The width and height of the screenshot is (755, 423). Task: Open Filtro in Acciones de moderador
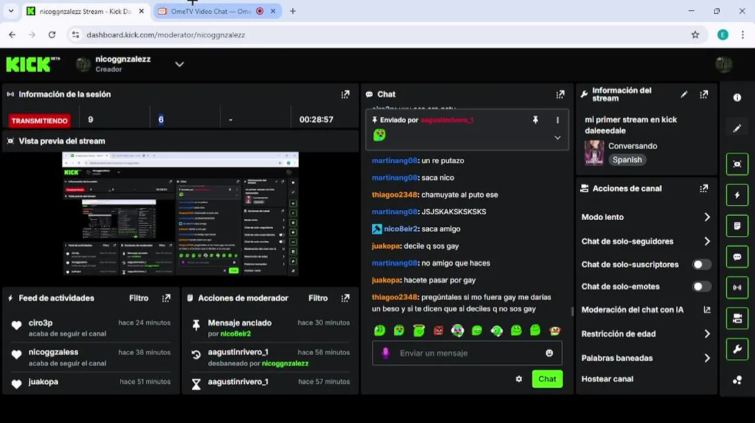pyautogui.click(x=318, y=298)
